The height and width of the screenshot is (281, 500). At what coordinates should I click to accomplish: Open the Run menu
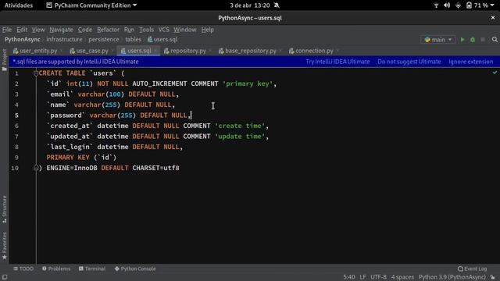pyautogui.click(x=129, y=30)
